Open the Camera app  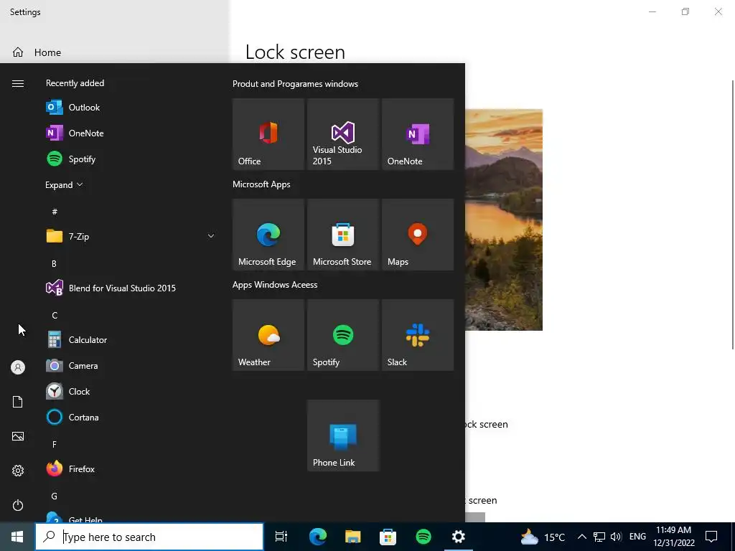pos(131,365)
